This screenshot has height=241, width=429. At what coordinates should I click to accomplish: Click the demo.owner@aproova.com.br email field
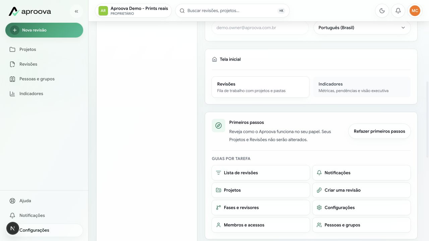pos(260,28)
